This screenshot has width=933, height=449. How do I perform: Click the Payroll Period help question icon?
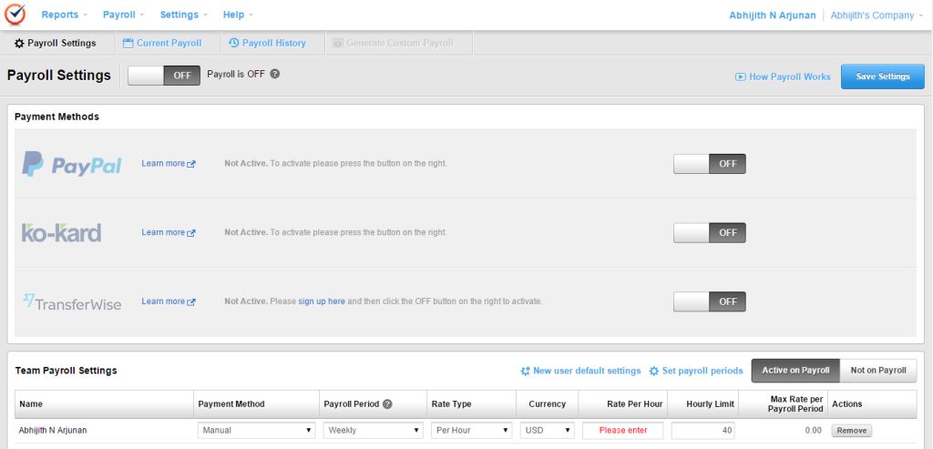pos(387,404)
